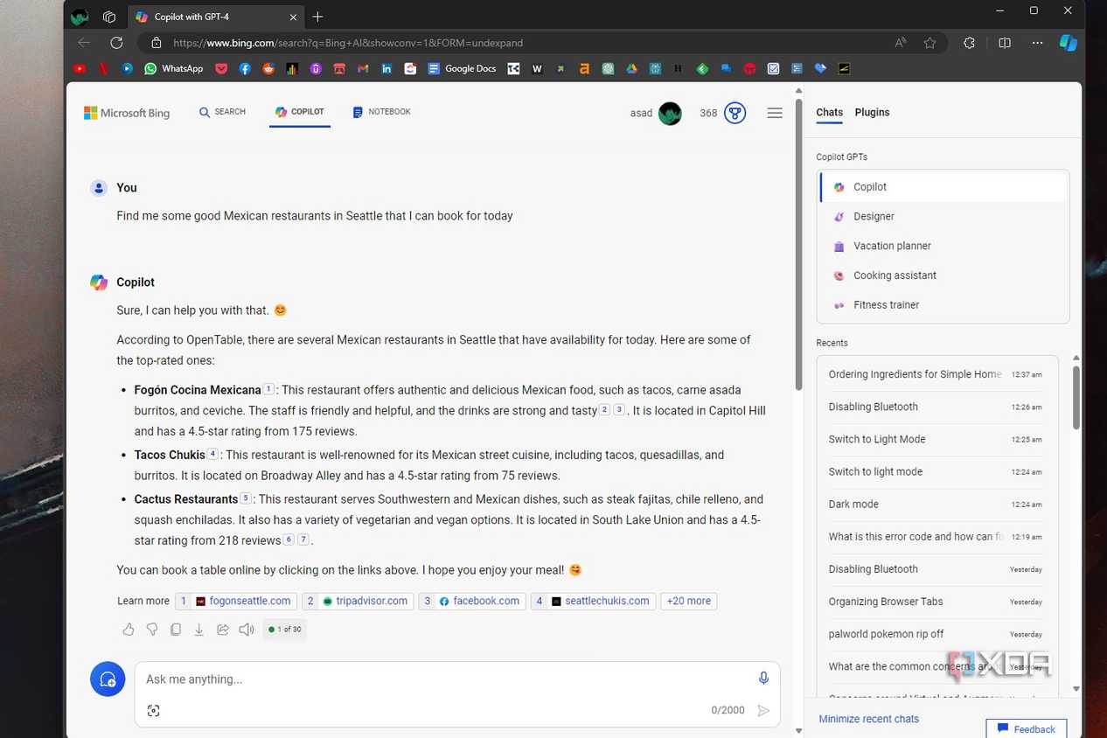Click the Microsoft Bing logo
Image resolution: width=1107 pixels, height=738 pixels.
pyautogui.click(x=127, y=113)
